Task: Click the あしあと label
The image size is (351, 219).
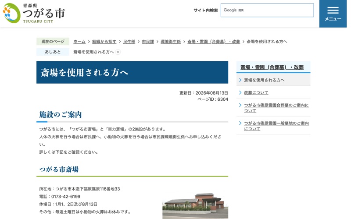Action: tap(53, 52)
